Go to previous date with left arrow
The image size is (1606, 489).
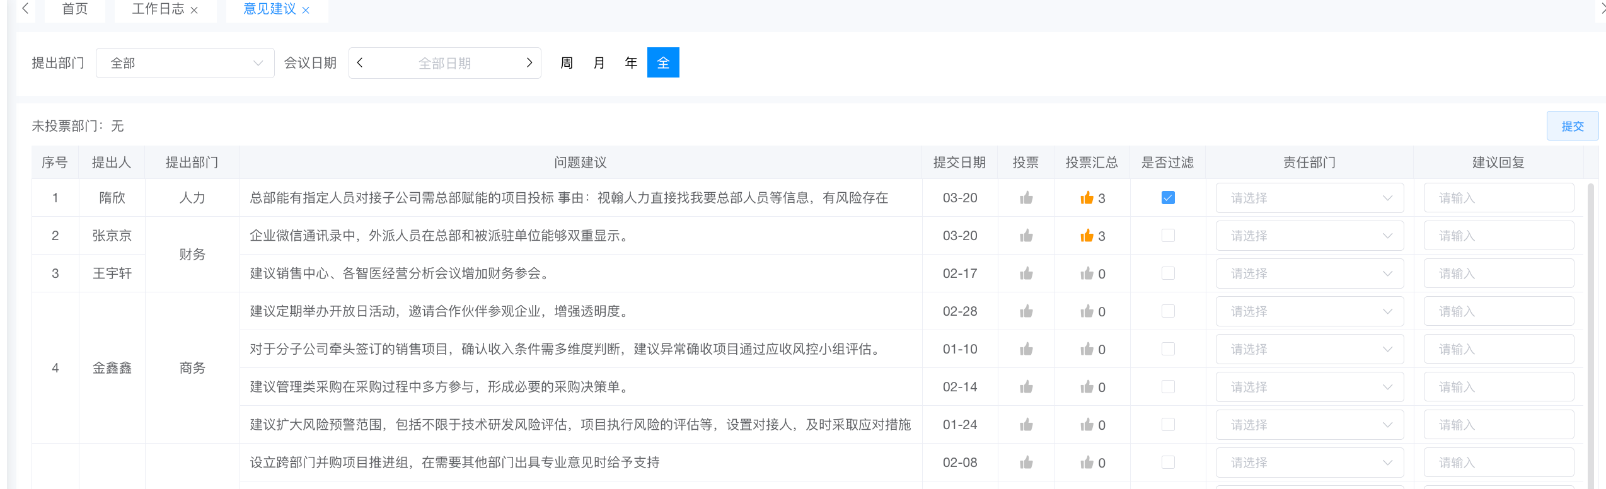coord(360,62)
